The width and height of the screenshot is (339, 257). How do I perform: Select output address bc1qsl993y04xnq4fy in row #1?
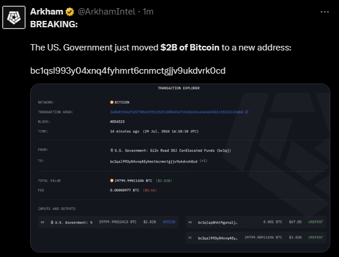[217, 238]
